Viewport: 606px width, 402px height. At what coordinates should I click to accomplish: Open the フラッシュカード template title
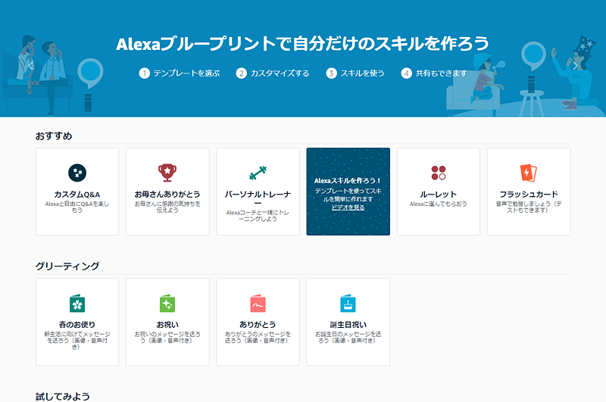click(x=529, y=195)
